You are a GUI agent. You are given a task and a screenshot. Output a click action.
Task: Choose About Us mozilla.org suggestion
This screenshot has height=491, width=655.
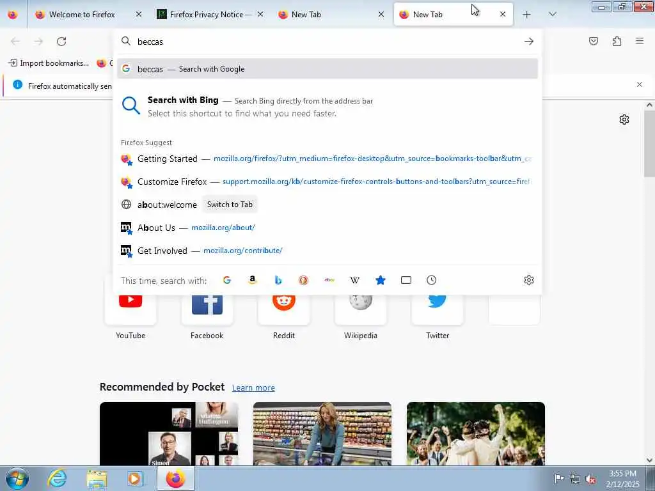point(327,228)
